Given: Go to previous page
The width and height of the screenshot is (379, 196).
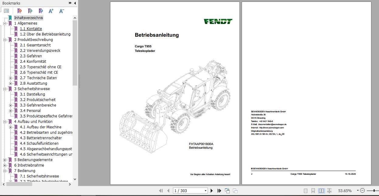Looking at the screenshot, I should [168, 191].
